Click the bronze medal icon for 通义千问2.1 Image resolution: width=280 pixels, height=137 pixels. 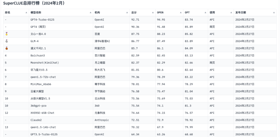click(6, 48)
